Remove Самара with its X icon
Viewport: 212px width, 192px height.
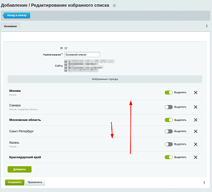tap(196, 107)
